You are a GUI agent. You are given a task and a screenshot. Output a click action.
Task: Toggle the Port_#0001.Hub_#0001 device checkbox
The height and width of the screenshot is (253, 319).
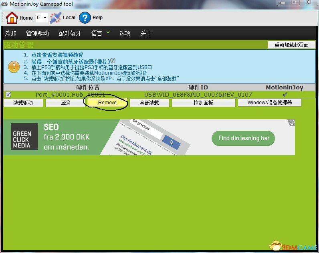coord(8,95)
